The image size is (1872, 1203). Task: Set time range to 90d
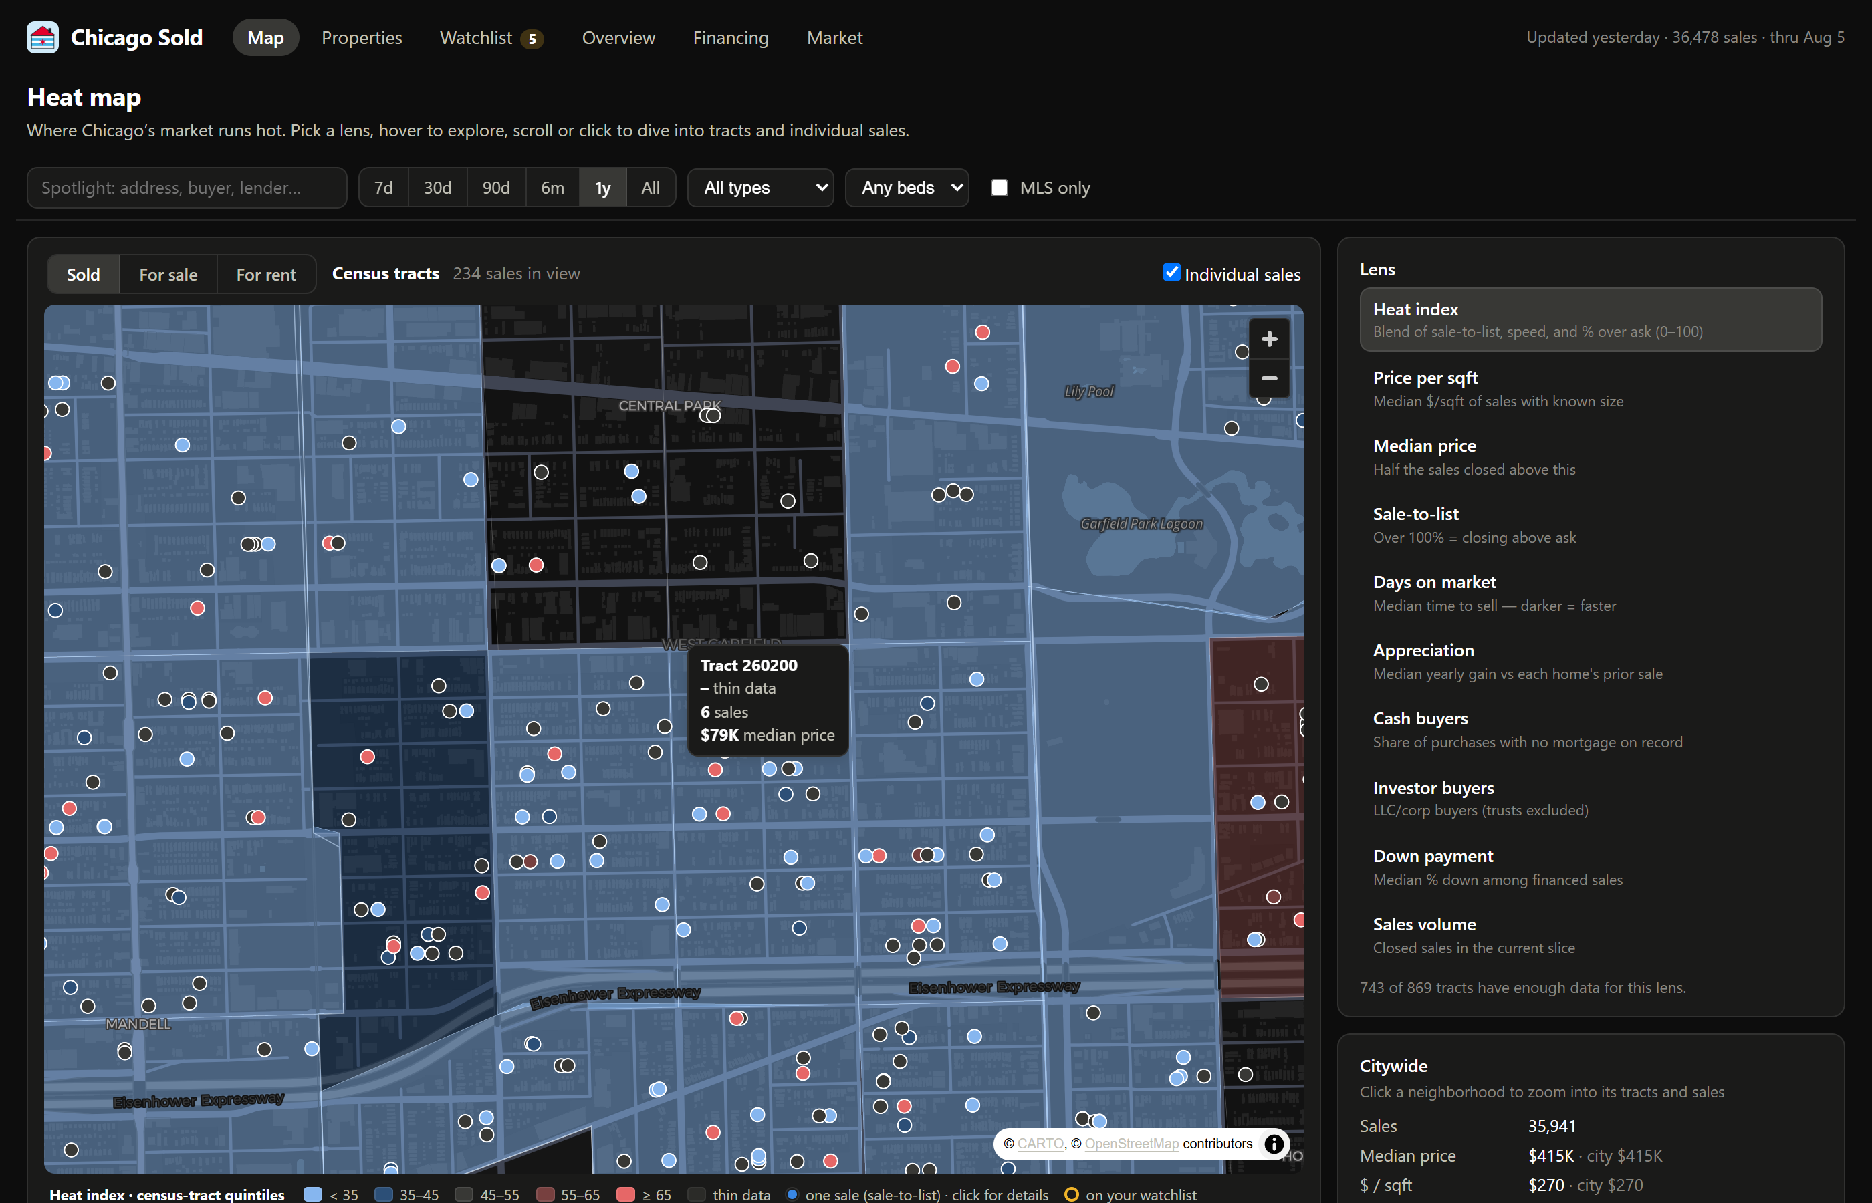pyautogui.click(x=496, y=188)
